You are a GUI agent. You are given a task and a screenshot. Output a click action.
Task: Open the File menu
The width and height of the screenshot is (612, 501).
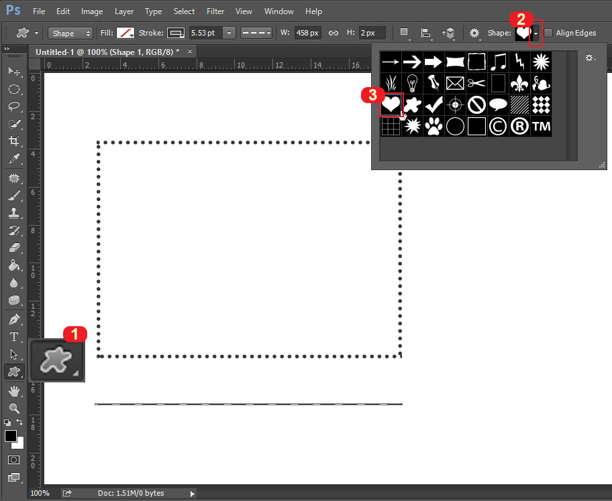pyautogui.click(x=39, y=11)
